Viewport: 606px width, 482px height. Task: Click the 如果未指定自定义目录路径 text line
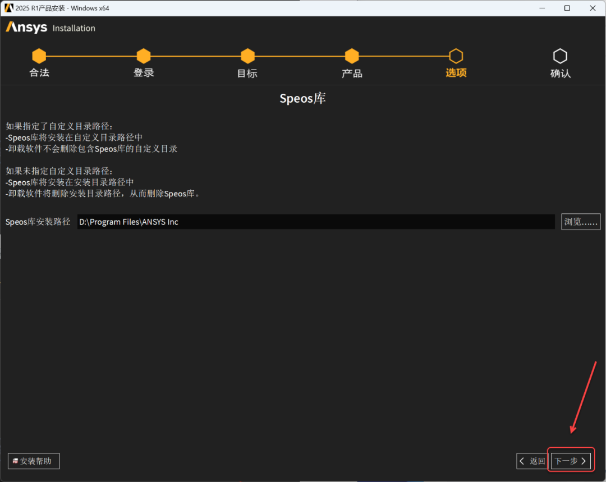point(59,171)
